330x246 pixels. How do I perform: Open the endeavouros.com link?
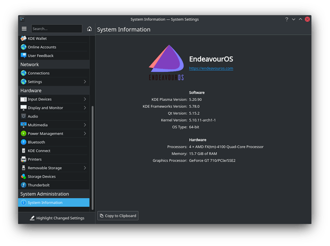click(211, 68)
